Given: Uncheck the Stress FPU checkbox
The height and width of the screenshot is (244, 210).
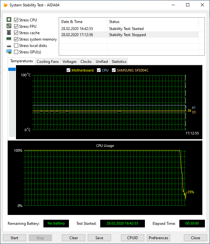Looking at the screenshot, I should click(16, 26).
